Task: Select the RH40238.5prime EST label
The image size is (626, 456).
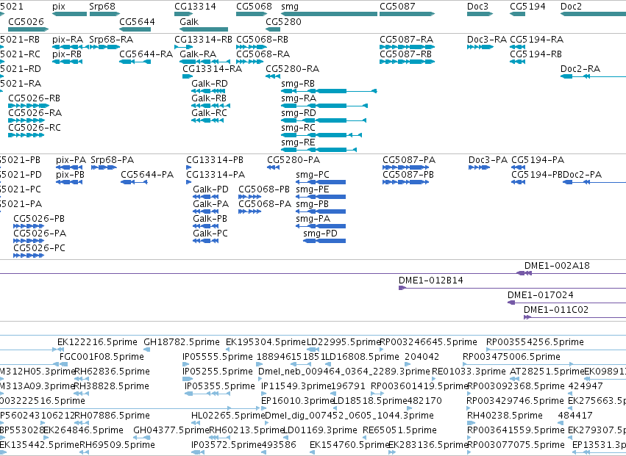Action: 505,416
